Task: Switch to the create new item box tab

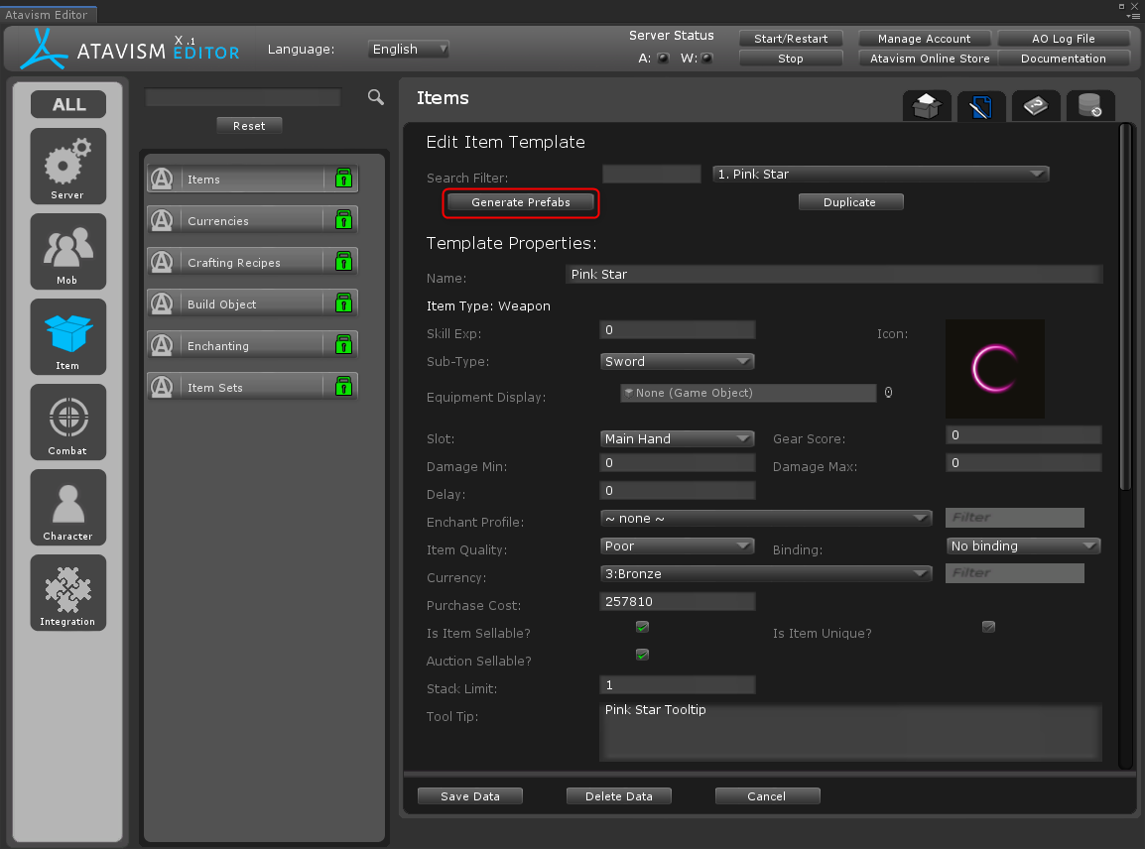Action: [x=927, y=106]
